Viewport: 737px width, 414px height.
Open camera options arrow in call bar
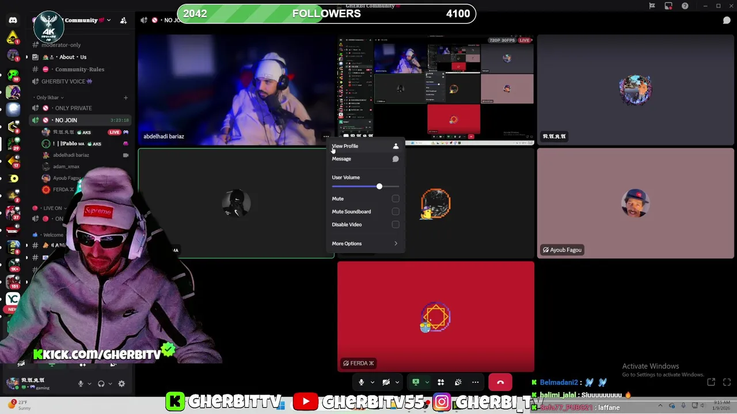(x=397, y=382)
